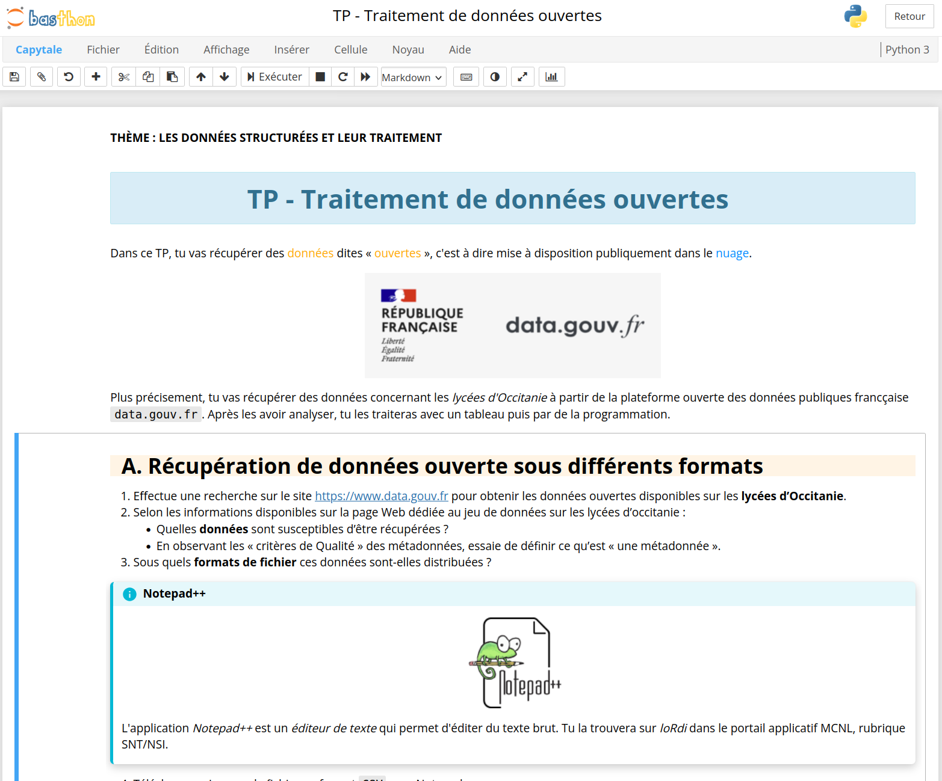Viewport: 942px width, 781px height.
Task: Add a new cell with the plus icon
Action: point(96,76)
